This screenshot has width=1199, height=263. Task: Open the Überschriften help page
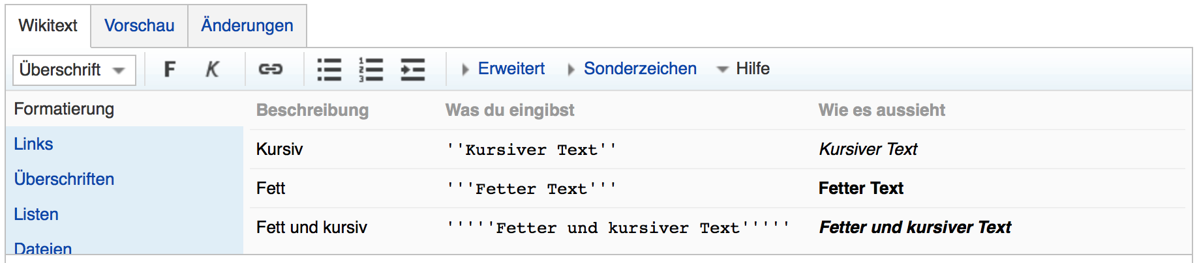point(64,179)
